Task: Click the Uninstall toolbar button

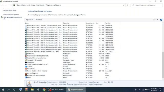Action: coord(39,20)
